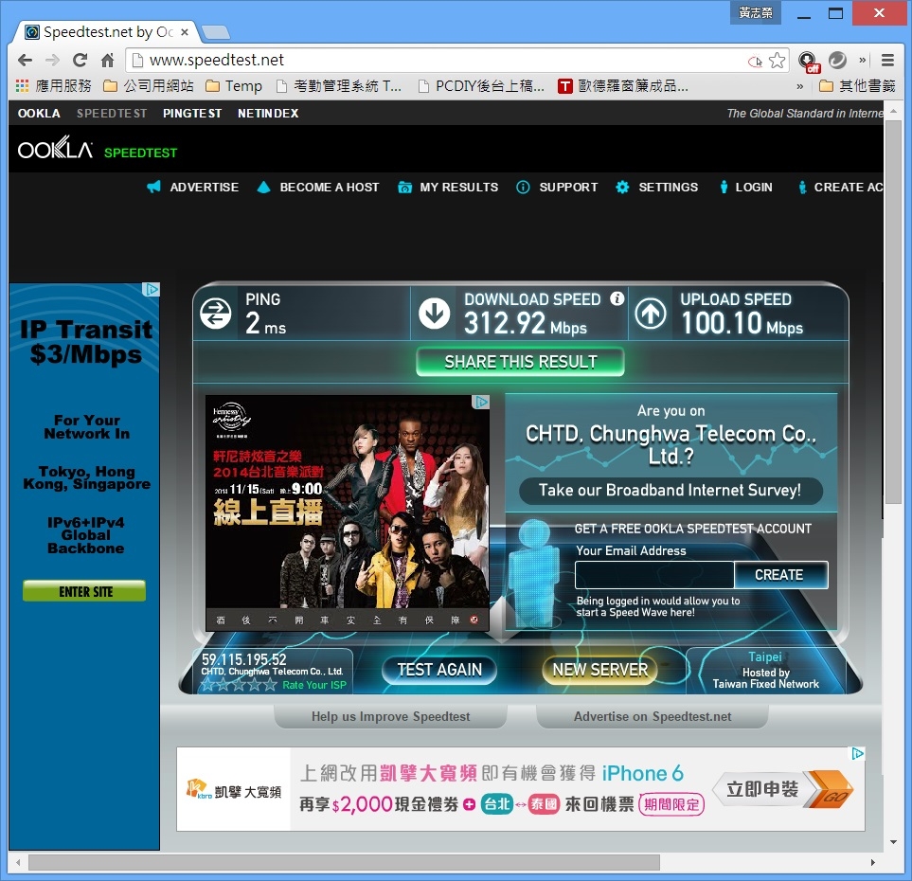Click the horizontal scrollbar thumb
This screenshot has height=881, width=912.
click(345, 862)
